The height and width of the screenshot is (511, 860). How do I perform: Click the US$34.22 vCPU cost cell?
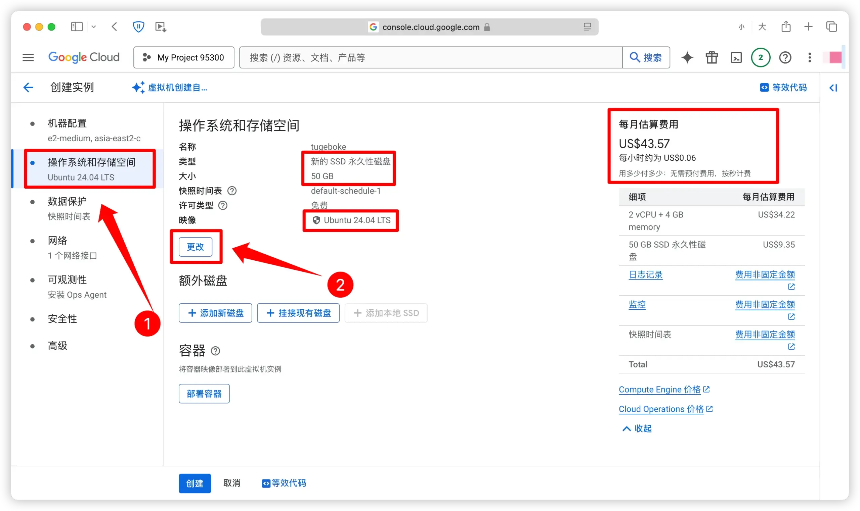point(776,214)
